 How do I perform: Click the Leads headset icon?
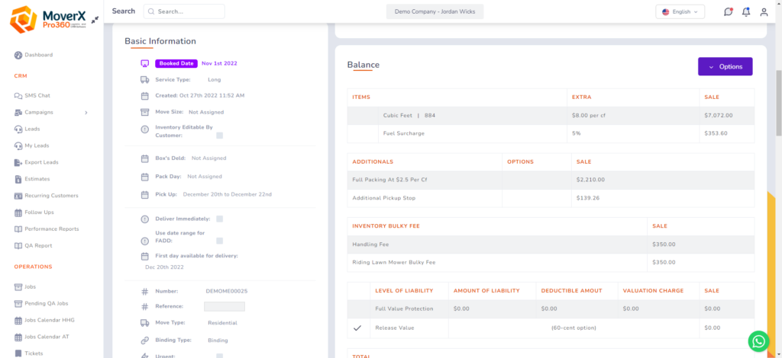pyautogui.click(x=18, y=129)
